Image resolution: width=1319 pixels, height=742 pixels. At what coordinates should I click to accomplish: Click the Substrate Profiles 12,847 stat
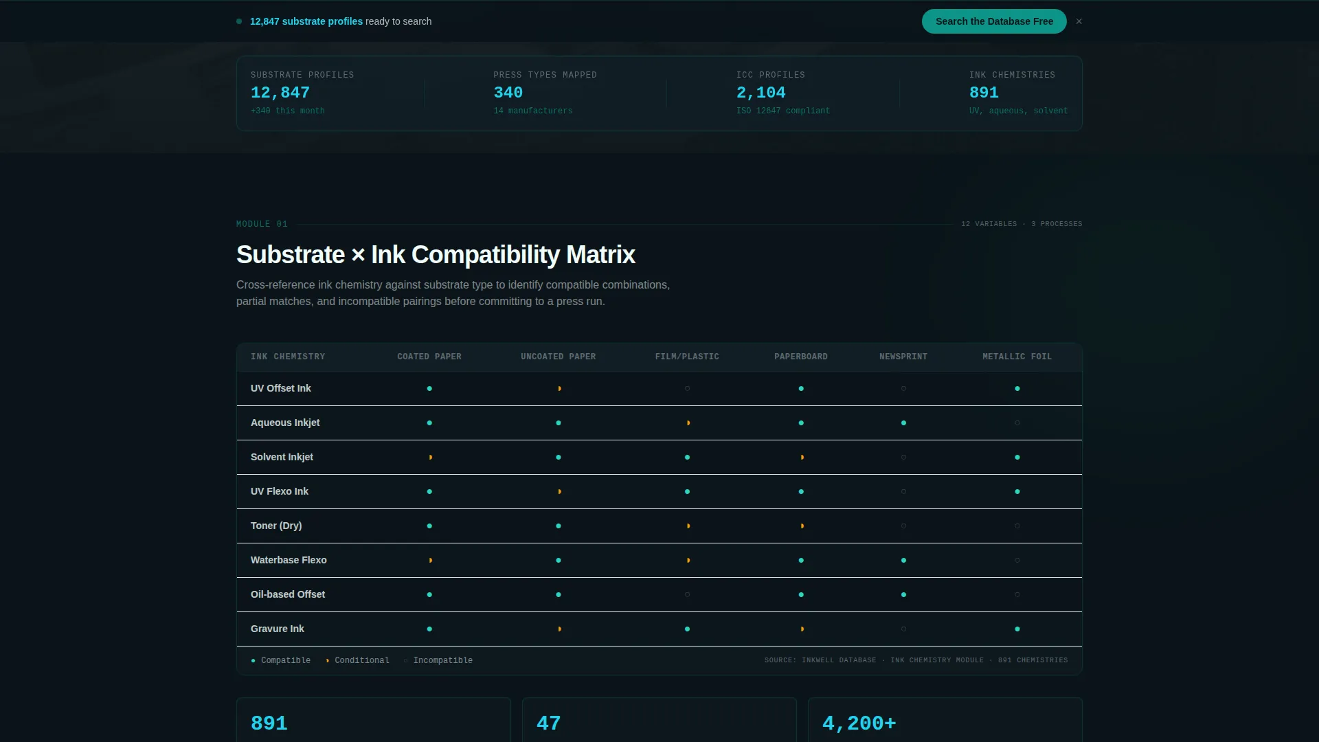click(302, 93)
